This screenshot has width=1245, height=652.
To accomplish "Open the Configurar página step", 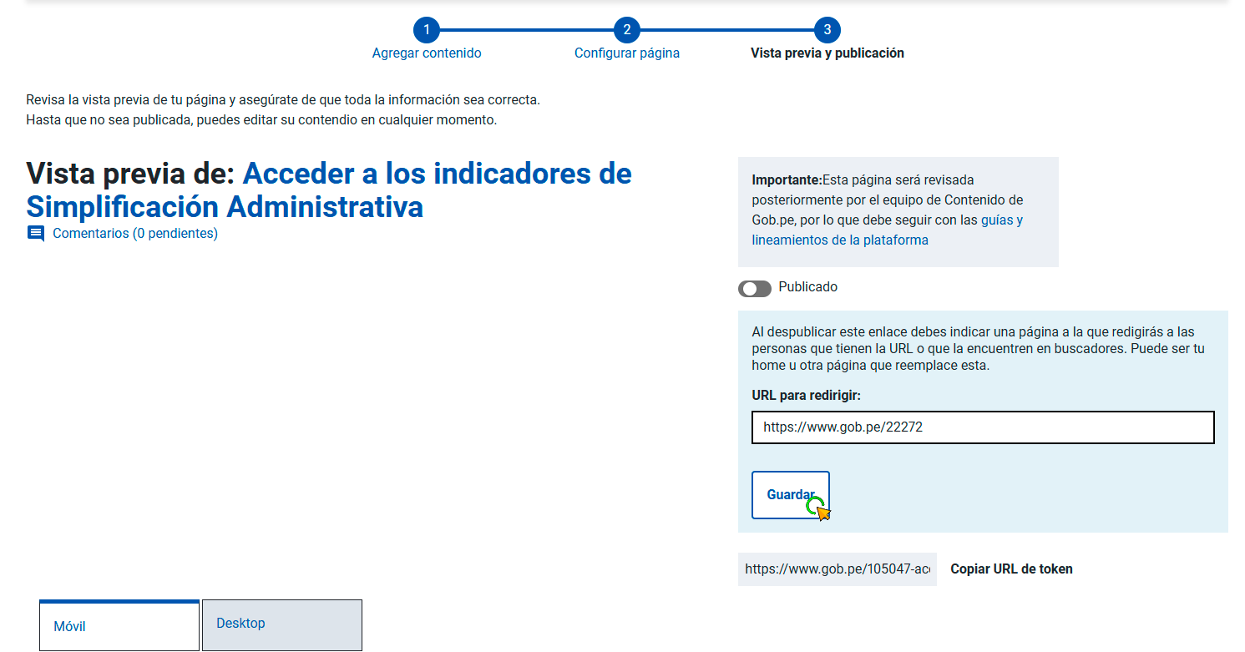I will pyautogui.click(x=626, y=53).
